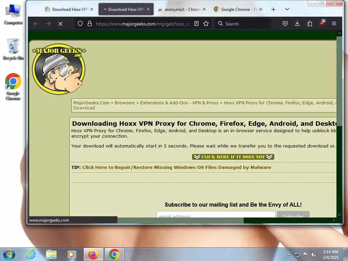Go forward with the forward arrow button
348x261 pixels.
click(x=48, y=24)
